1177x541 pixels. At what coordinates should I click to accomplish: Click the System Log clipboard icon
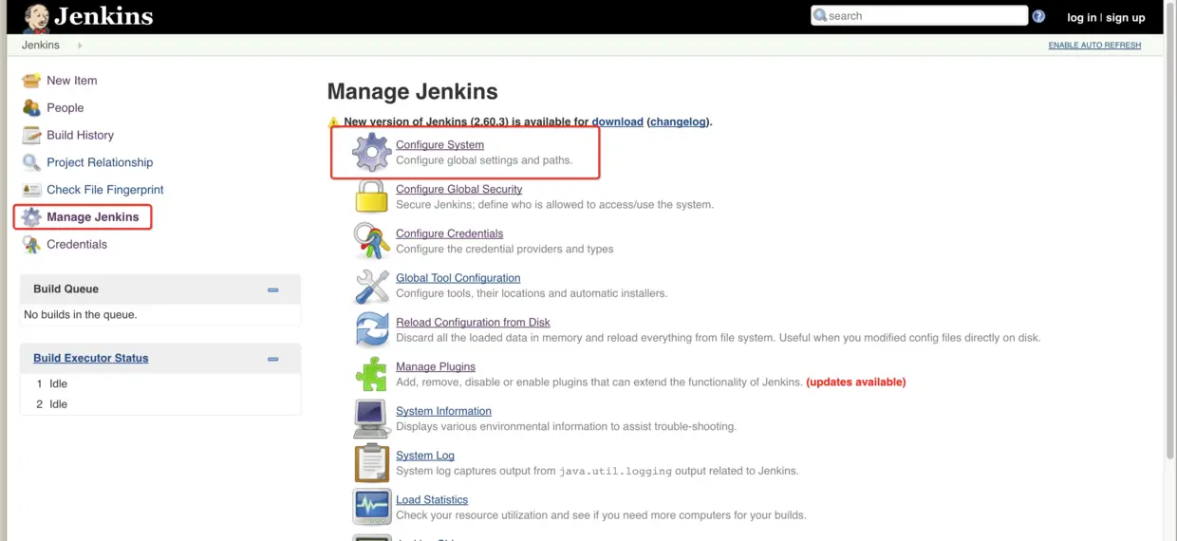pyautogui.click(x=371, y=463)
